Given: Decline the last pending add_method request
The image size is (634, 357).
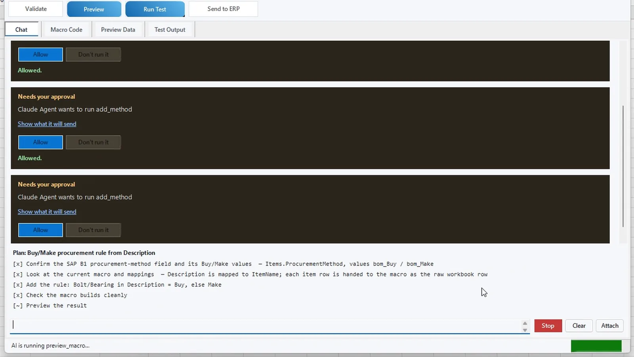Looking at the screenshot, I should coord(93,230).
